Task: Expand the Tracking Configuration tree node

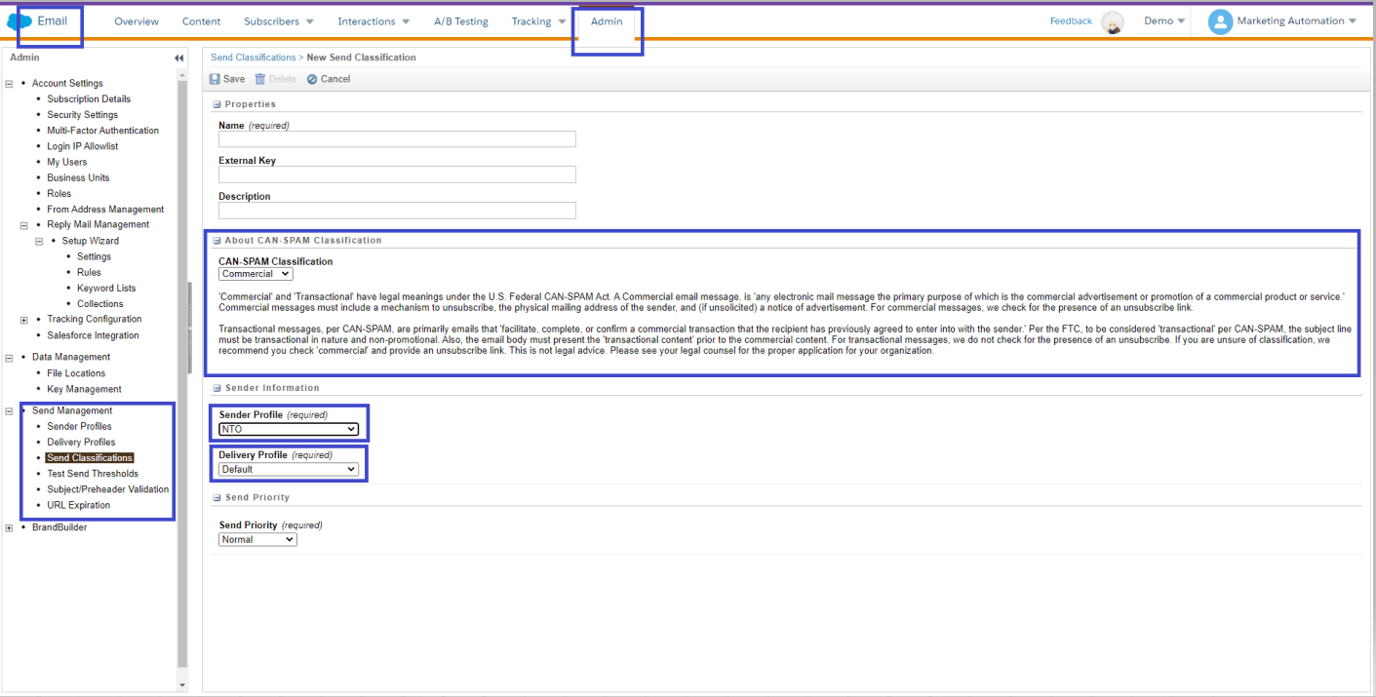Action: (x=24, y=320)
